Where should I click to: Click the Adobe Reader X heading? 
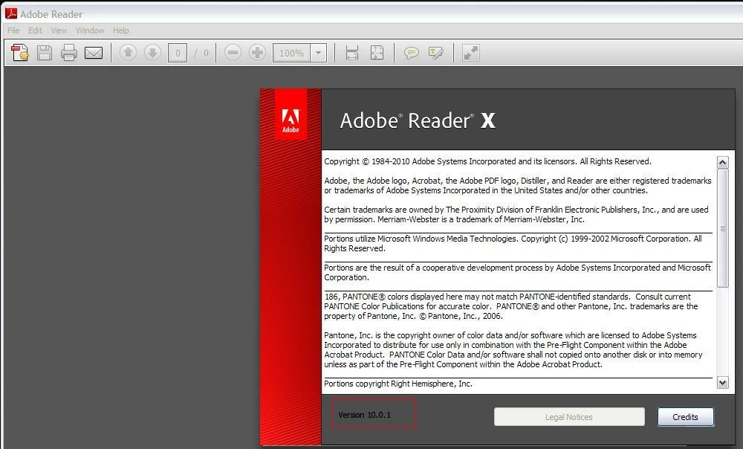(418, 120)
